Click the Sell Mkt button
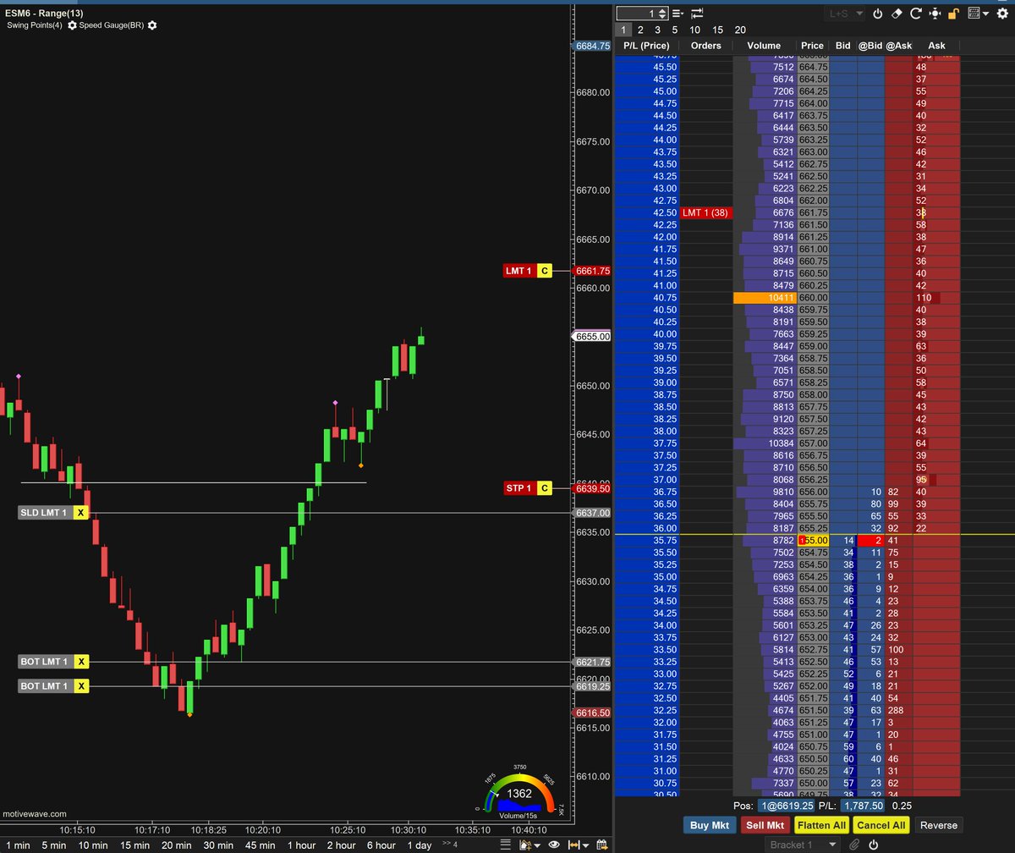Viewport: 1015px width, 853px height. pyautogui.click(x=765, y=825)
